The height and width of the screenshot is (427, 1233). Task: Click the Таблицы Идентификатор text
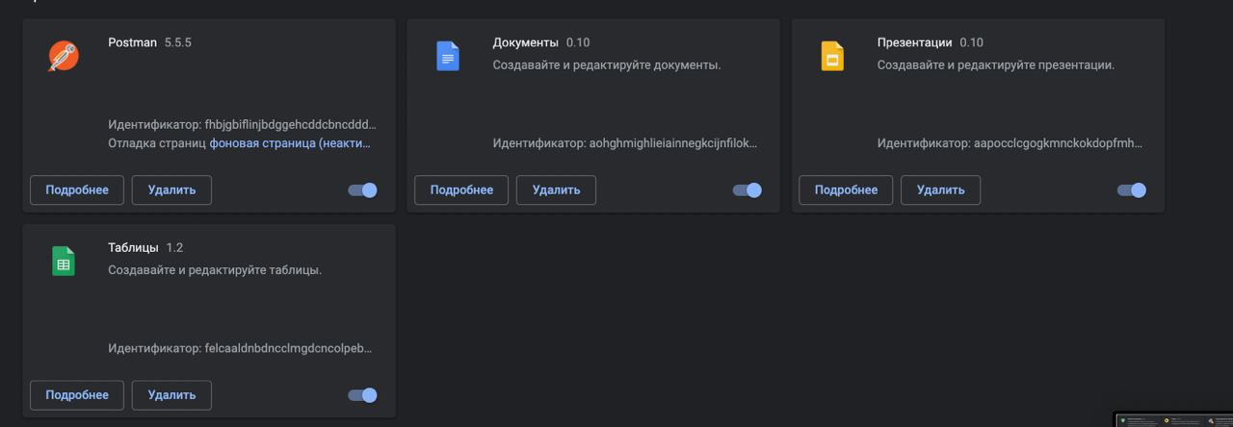[x=240, y=348]
